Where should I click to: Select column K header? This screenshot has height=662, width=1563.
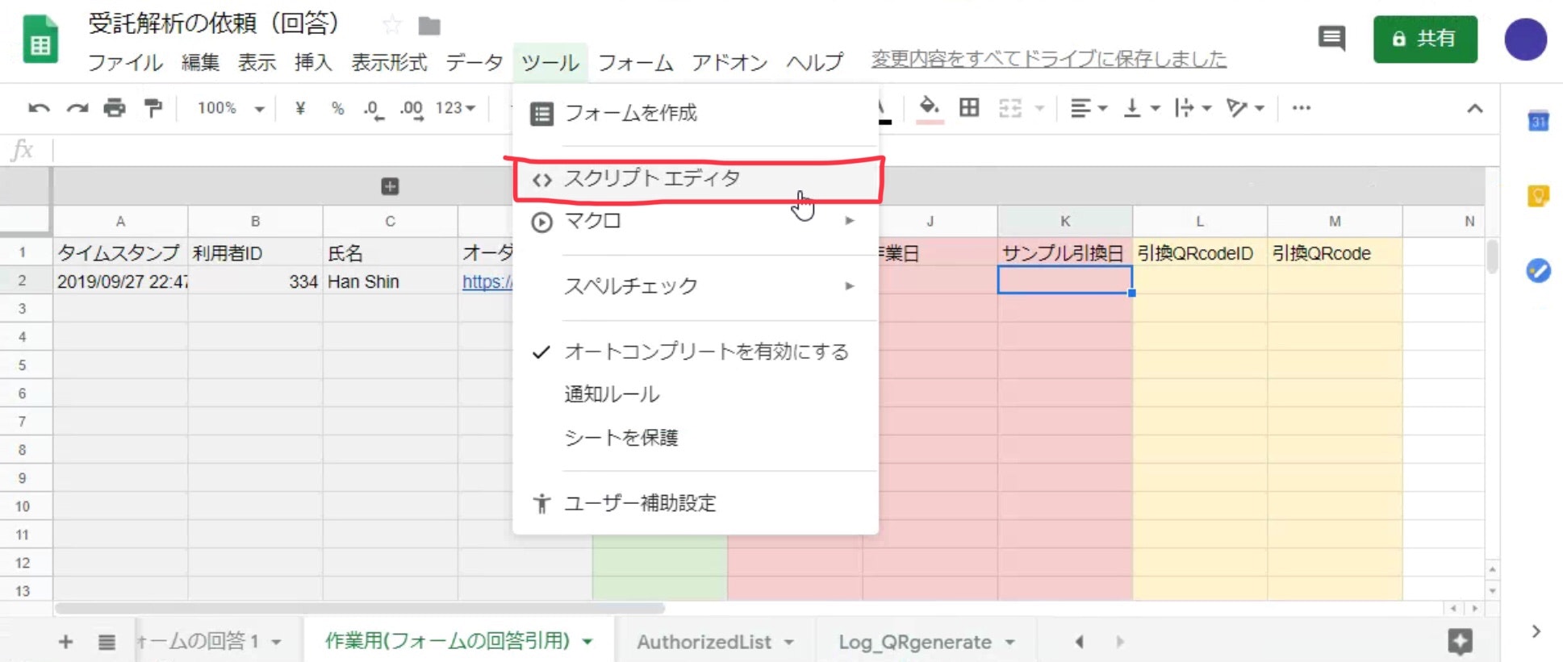coord(1064,221)
